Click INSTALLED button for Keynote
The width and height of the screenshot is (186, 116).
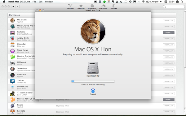pos(169,112)
